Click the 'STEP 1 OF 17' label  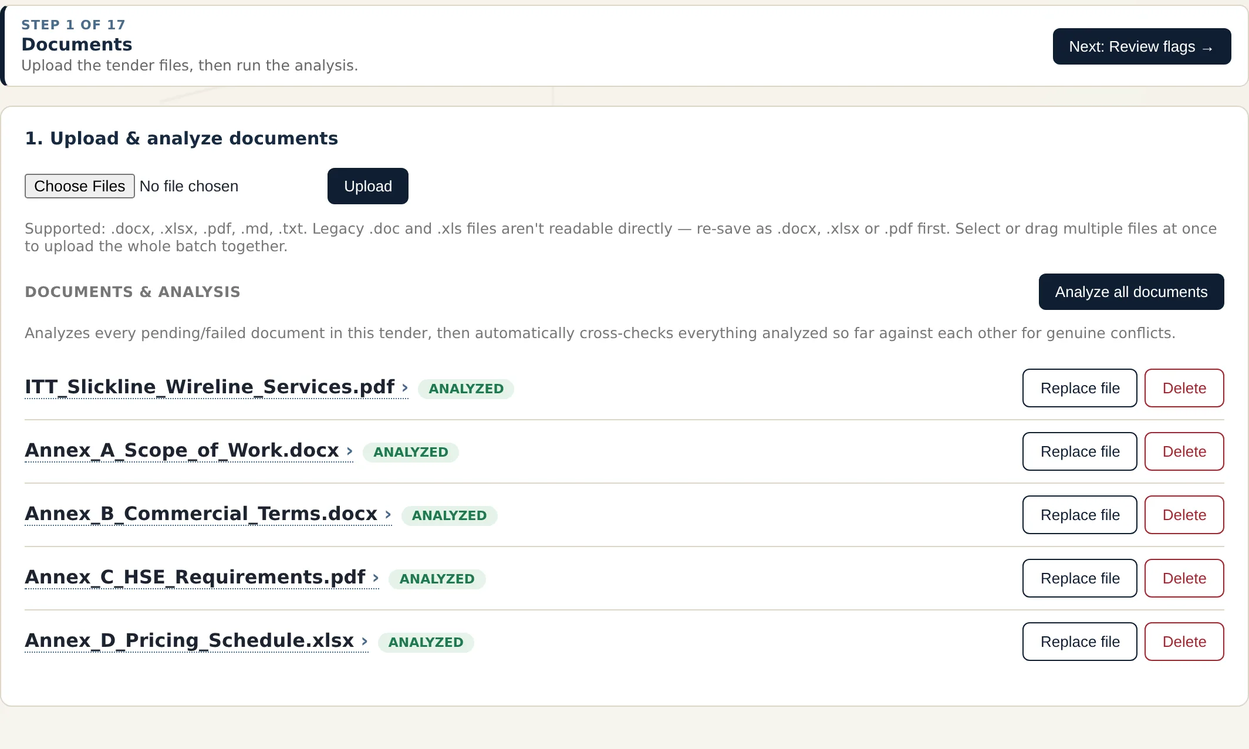point(73,25)
